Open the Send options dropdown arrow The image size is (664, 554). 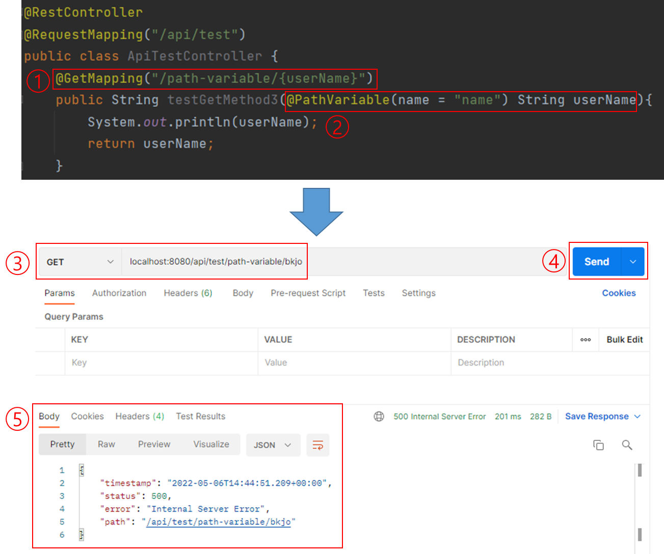tap(633, 262)
